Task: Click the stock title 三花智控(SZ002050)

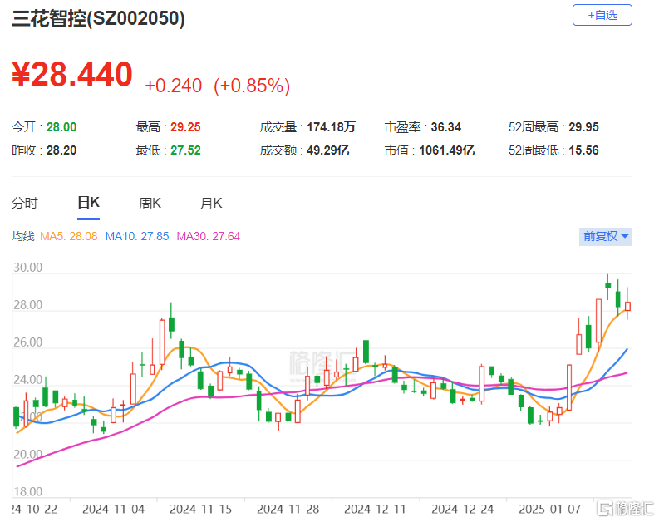Action: (x=98, y=18)
